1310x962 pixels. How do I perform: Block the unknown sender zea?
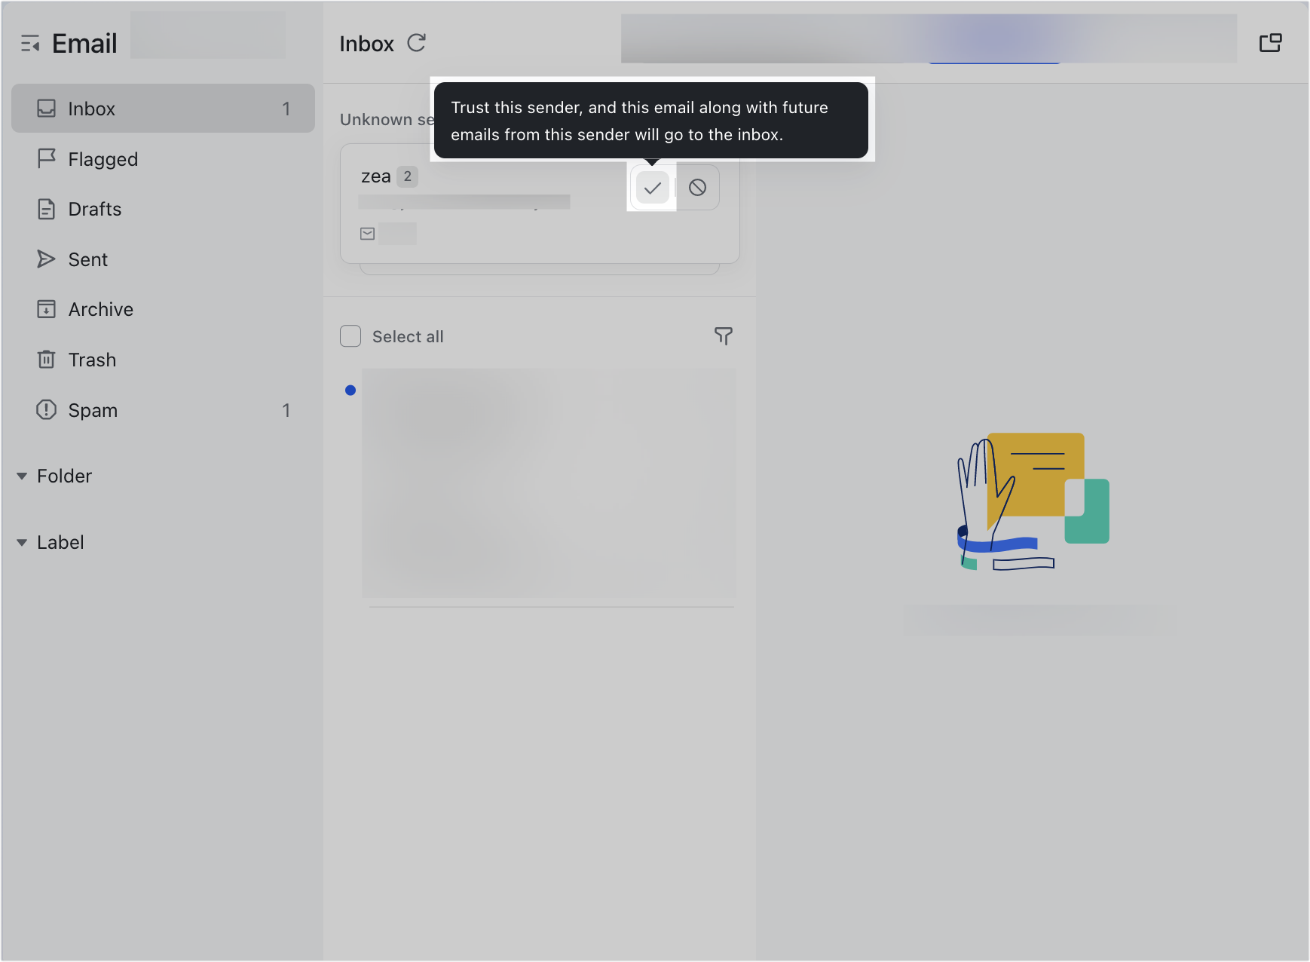click(697, 188)
